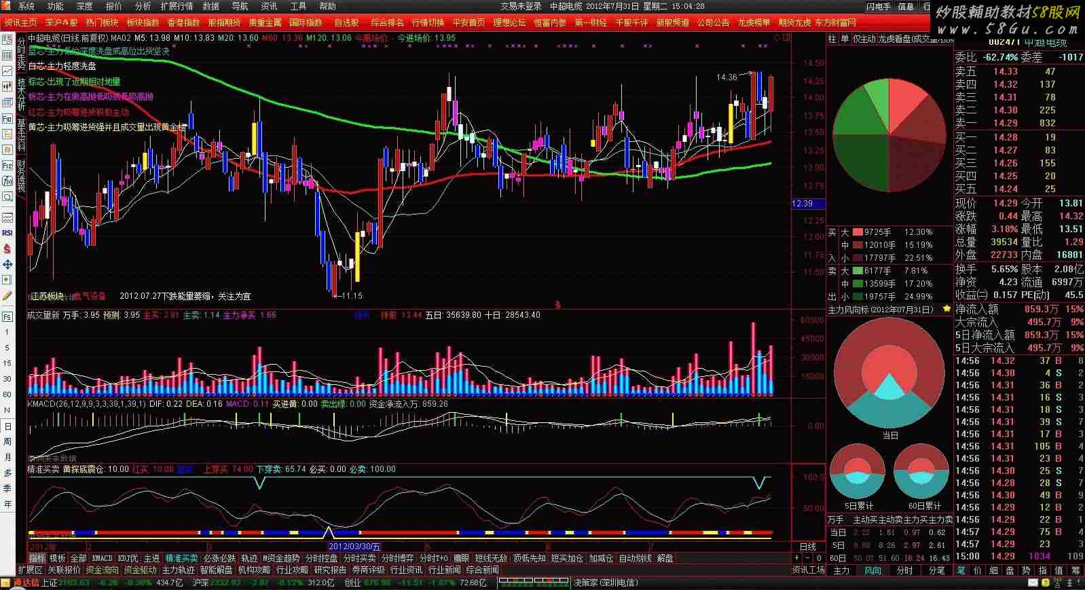Click the quote list grid sidebar icon

tap(7, 55)
